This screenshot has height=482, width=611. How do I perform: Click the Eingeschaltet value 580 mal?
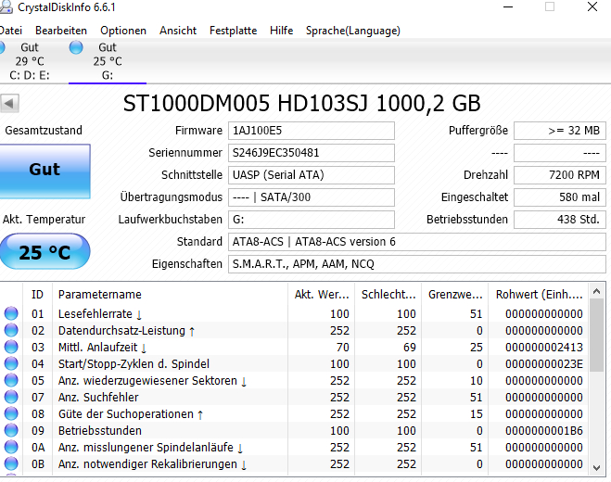560,197
